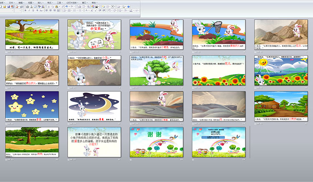Open the 工具 (Tools) menu

59,3
